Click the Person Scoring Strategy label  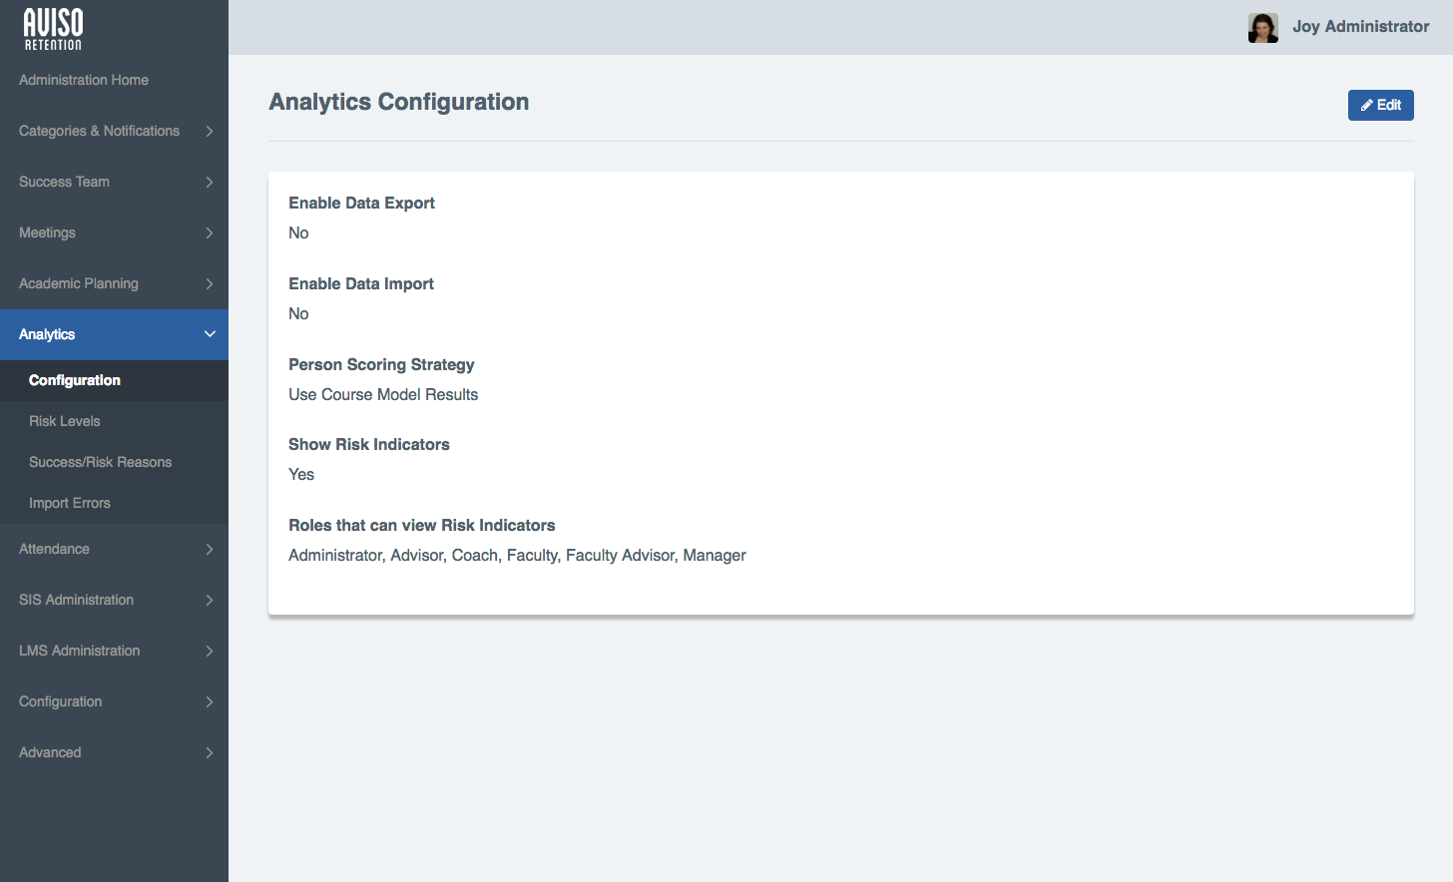tap(381, 364)
